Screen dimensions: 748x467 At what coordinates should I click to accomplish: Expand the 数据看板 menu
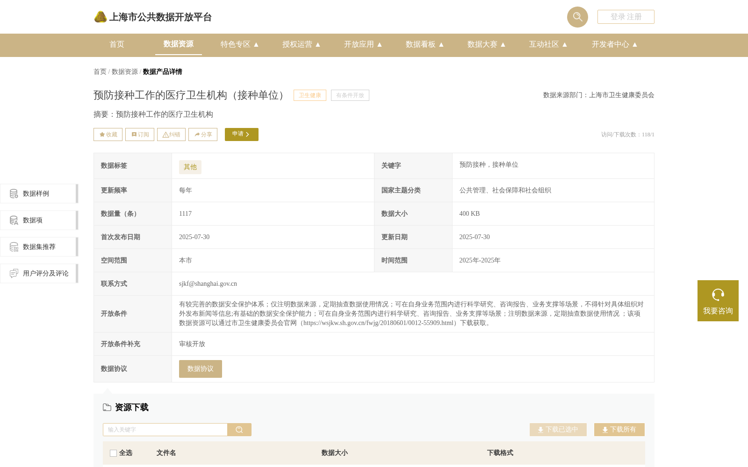tap(424, 44)
